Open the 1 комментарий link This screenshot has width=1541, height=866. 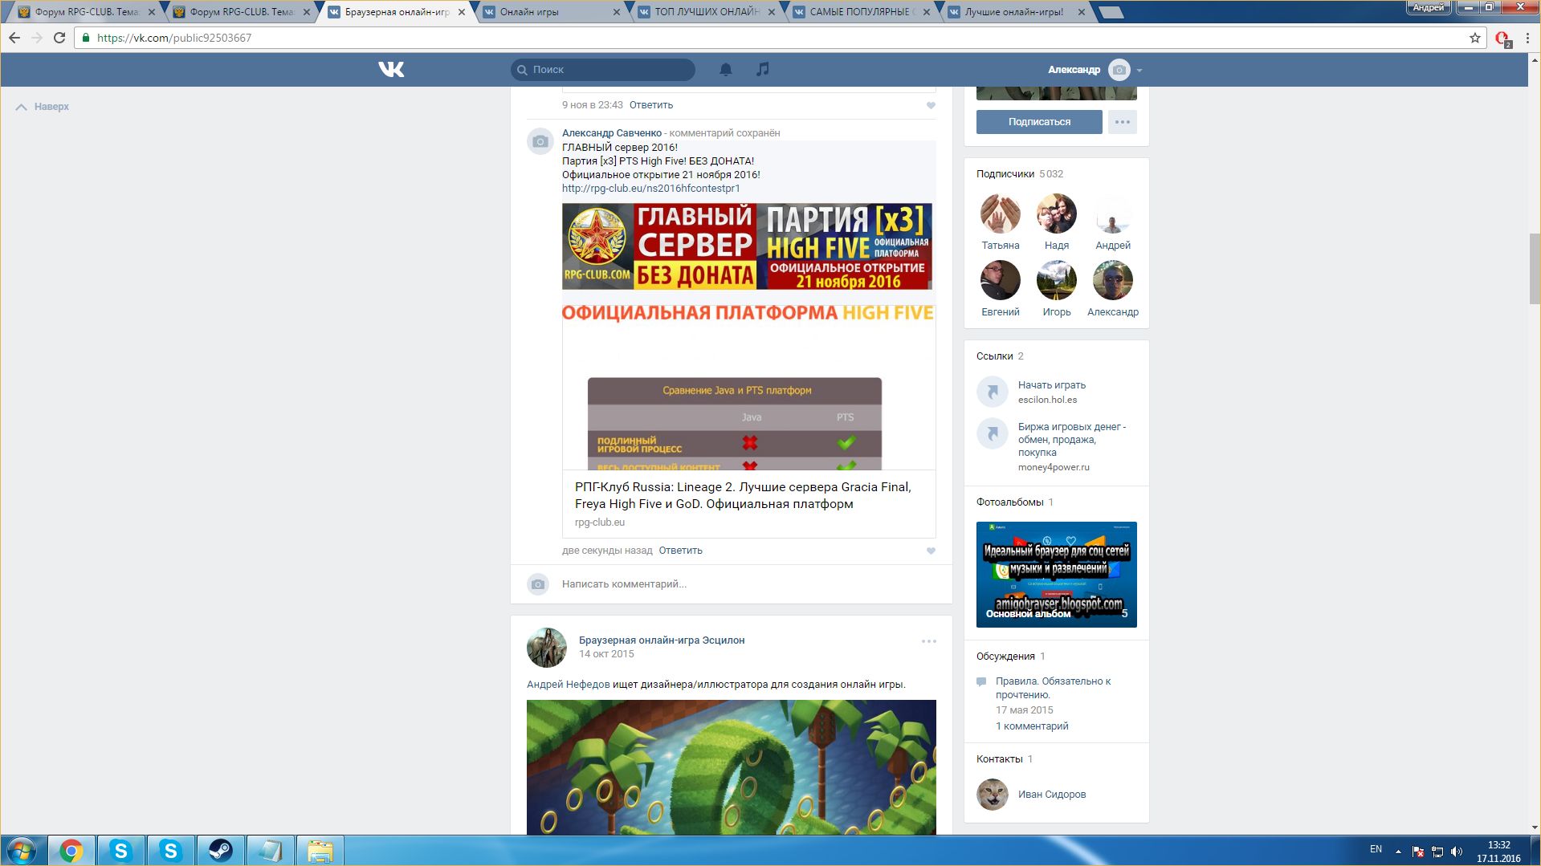[x=1032, y=726]
